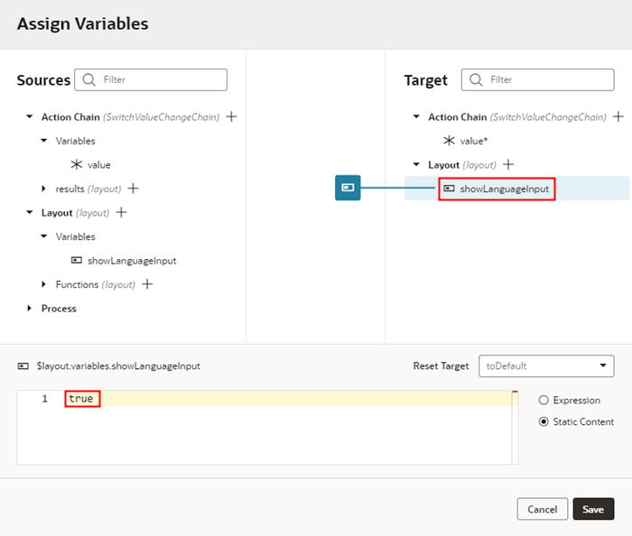Click plus icon next to Sources Action Chain

pyautogui.click(x=231, y=116)
